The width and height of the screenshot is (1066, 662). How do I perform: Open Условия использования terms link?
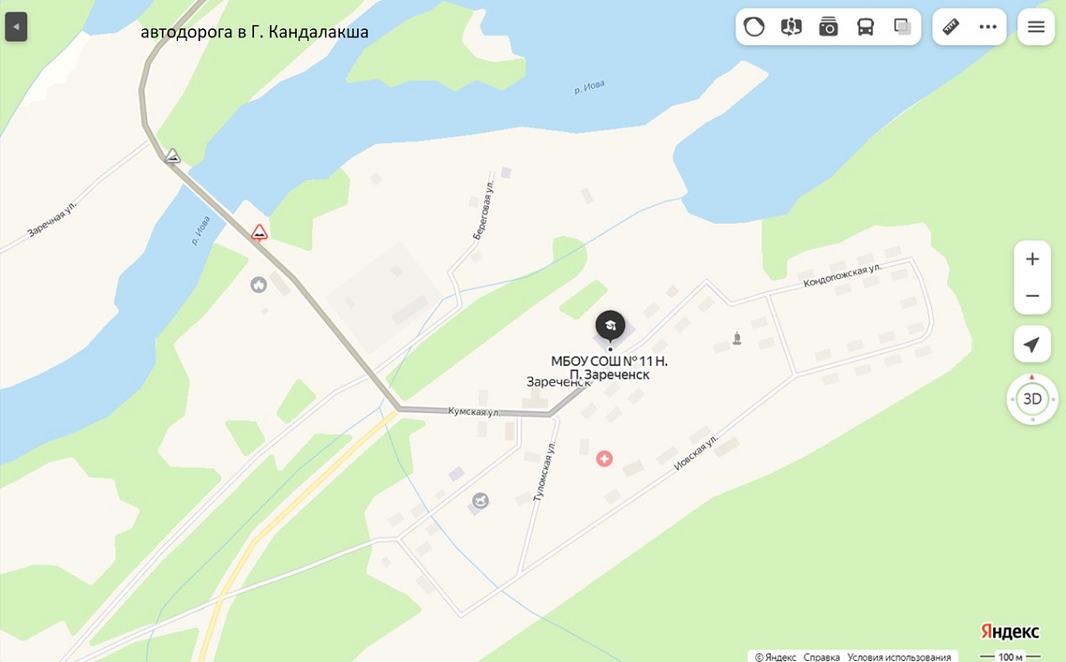(x=899, y=657)
